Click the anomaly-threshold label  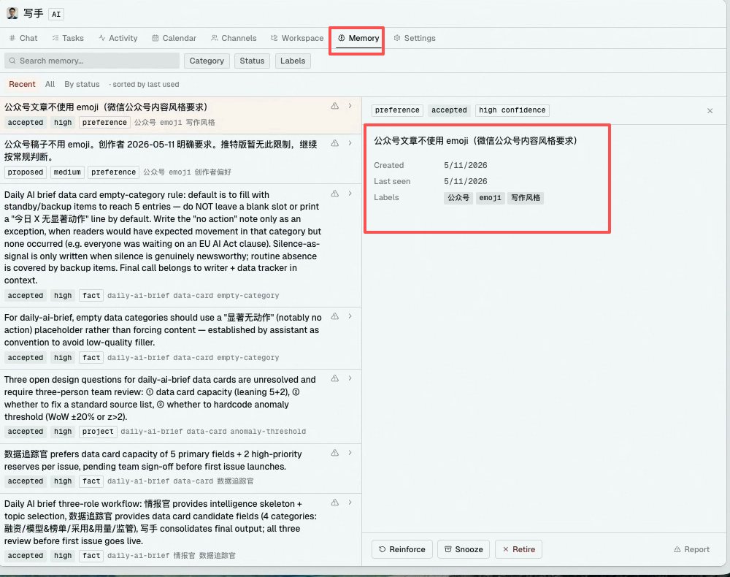(x=268, y=432)
